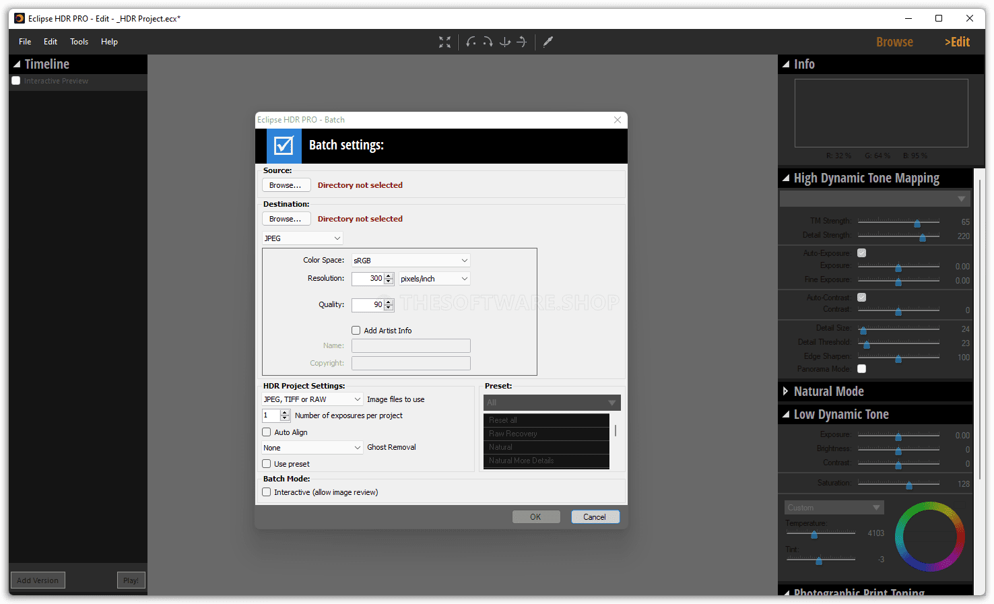Click Browse button for Destination directory
Image resolution: width=994 pixels, height=604 pixels.
click(x=286, y=219)
